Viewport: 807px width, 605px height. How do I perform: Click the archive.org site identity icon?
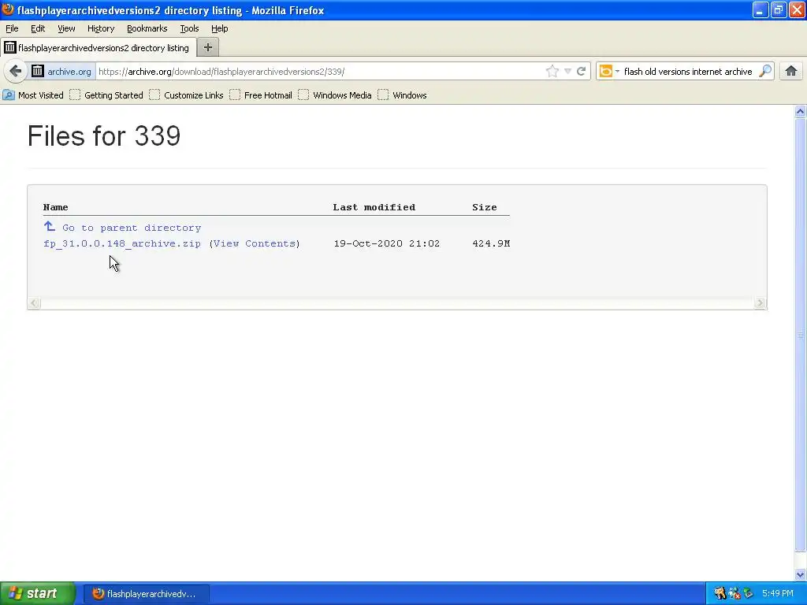coord(38,71)
